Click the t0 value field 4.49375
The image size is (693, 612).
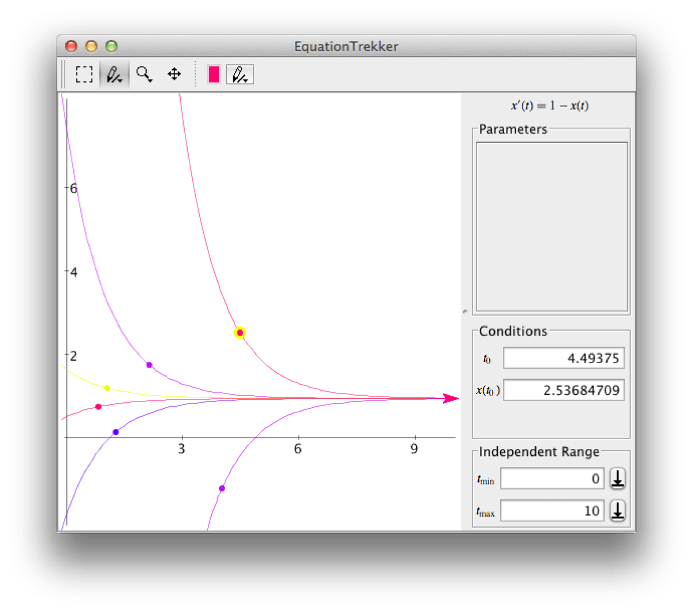tap(564, 358)
